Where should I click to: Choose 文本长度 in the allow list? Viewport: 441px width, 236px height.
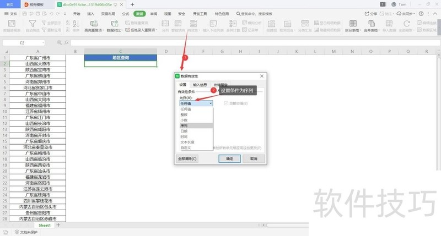point(196,142)
